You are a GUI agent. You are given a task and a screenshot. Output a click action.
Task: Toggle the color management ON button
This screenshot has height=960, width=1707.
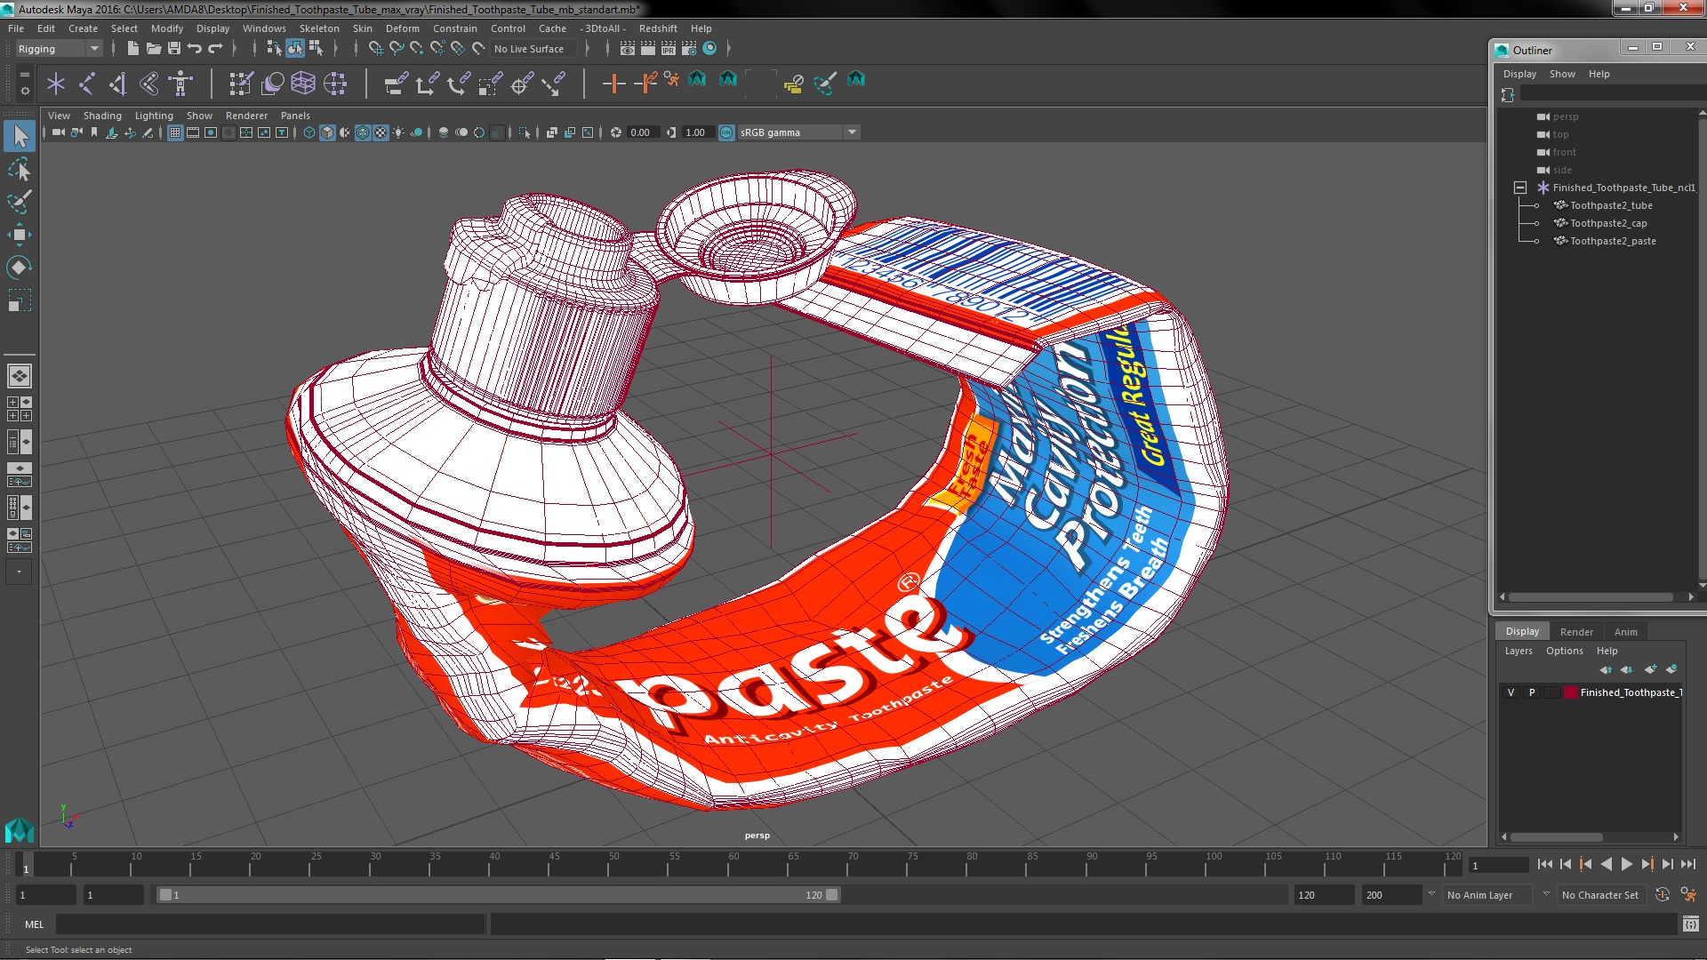pos(726,132)
